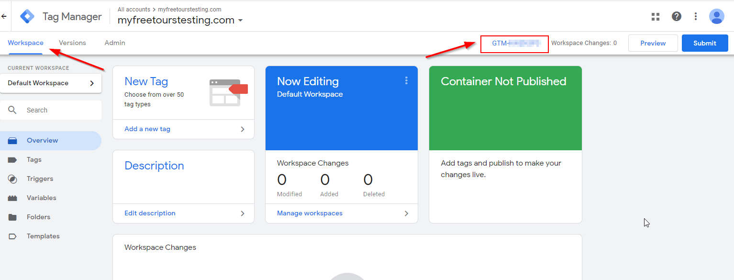Click the blue Submit button
734x280 pixels.
705,43
